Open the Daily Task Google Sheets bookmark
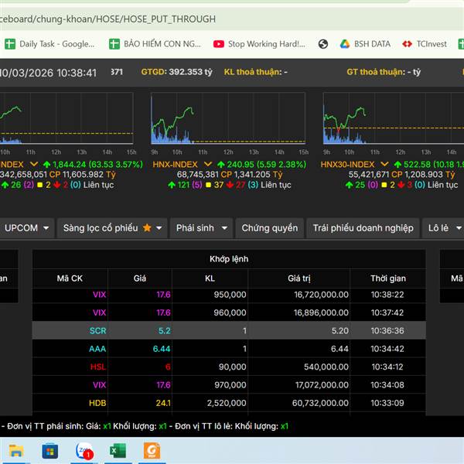Viewport: 464px width, 464px height. click(49, 44)
